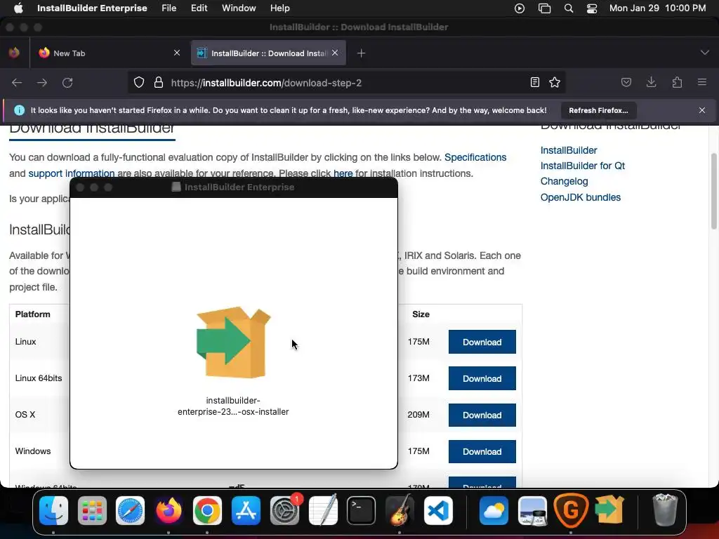This screenshot has height=539, width=719.
Task: Toggle Firefox reader view
Action: click(534, 83)
